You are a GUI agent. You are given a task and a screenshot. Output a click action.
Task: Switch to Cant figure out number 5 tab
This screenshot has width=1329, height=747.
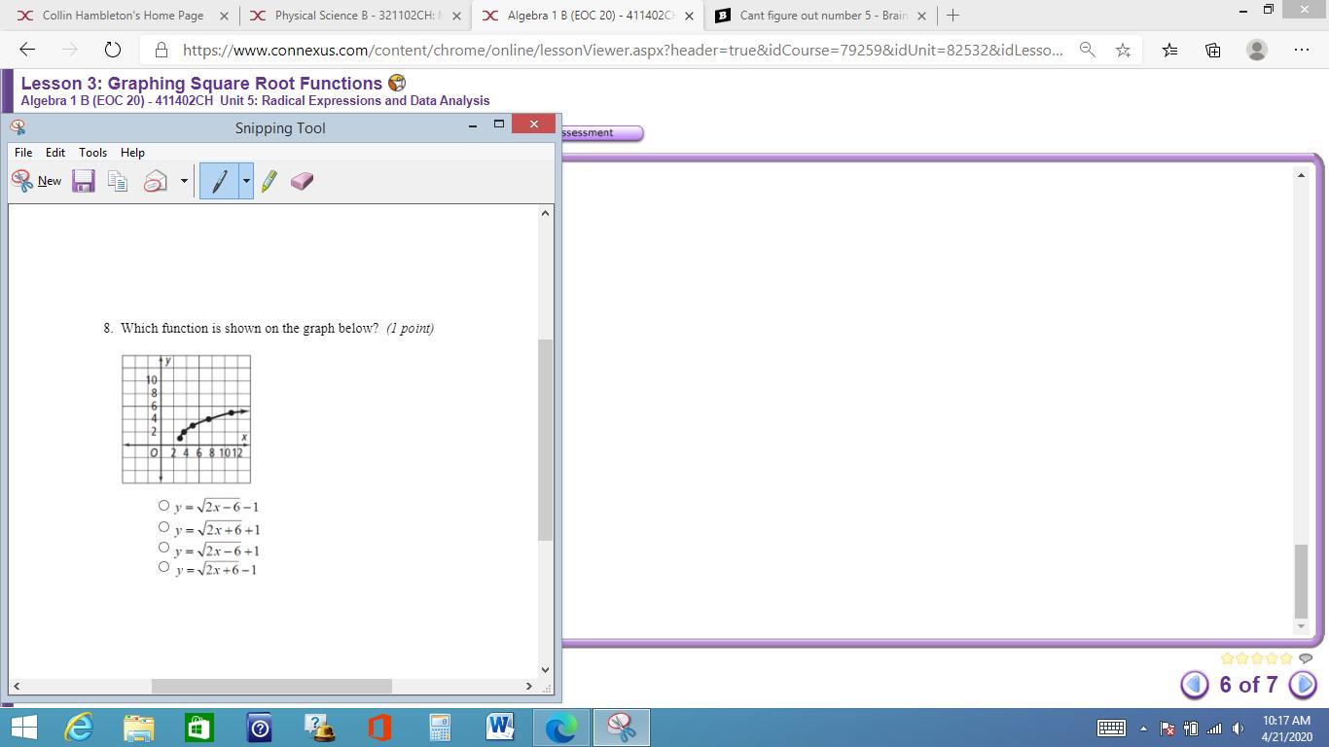tap(820, 16)
